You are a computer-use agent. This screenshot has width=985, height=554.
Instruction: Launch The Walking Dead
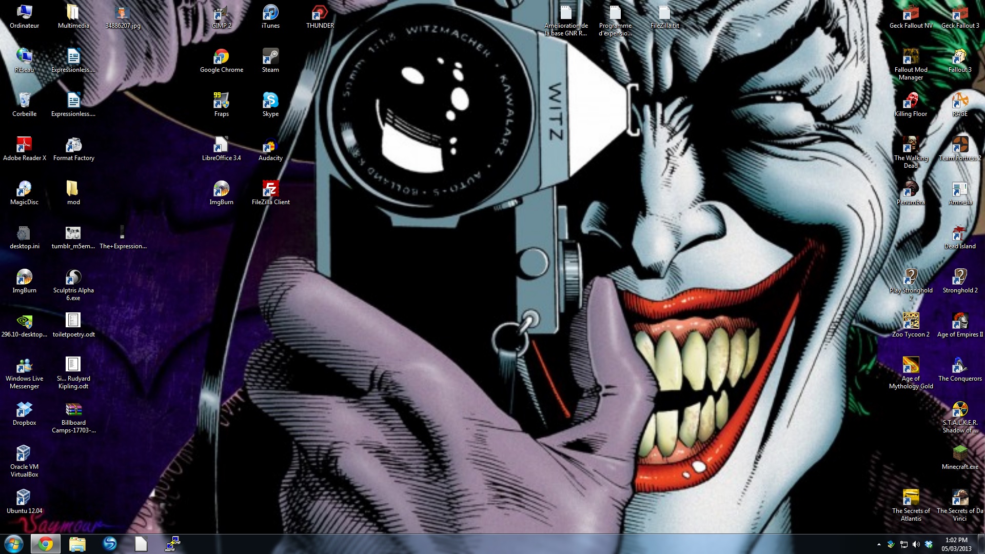point(911,152)
